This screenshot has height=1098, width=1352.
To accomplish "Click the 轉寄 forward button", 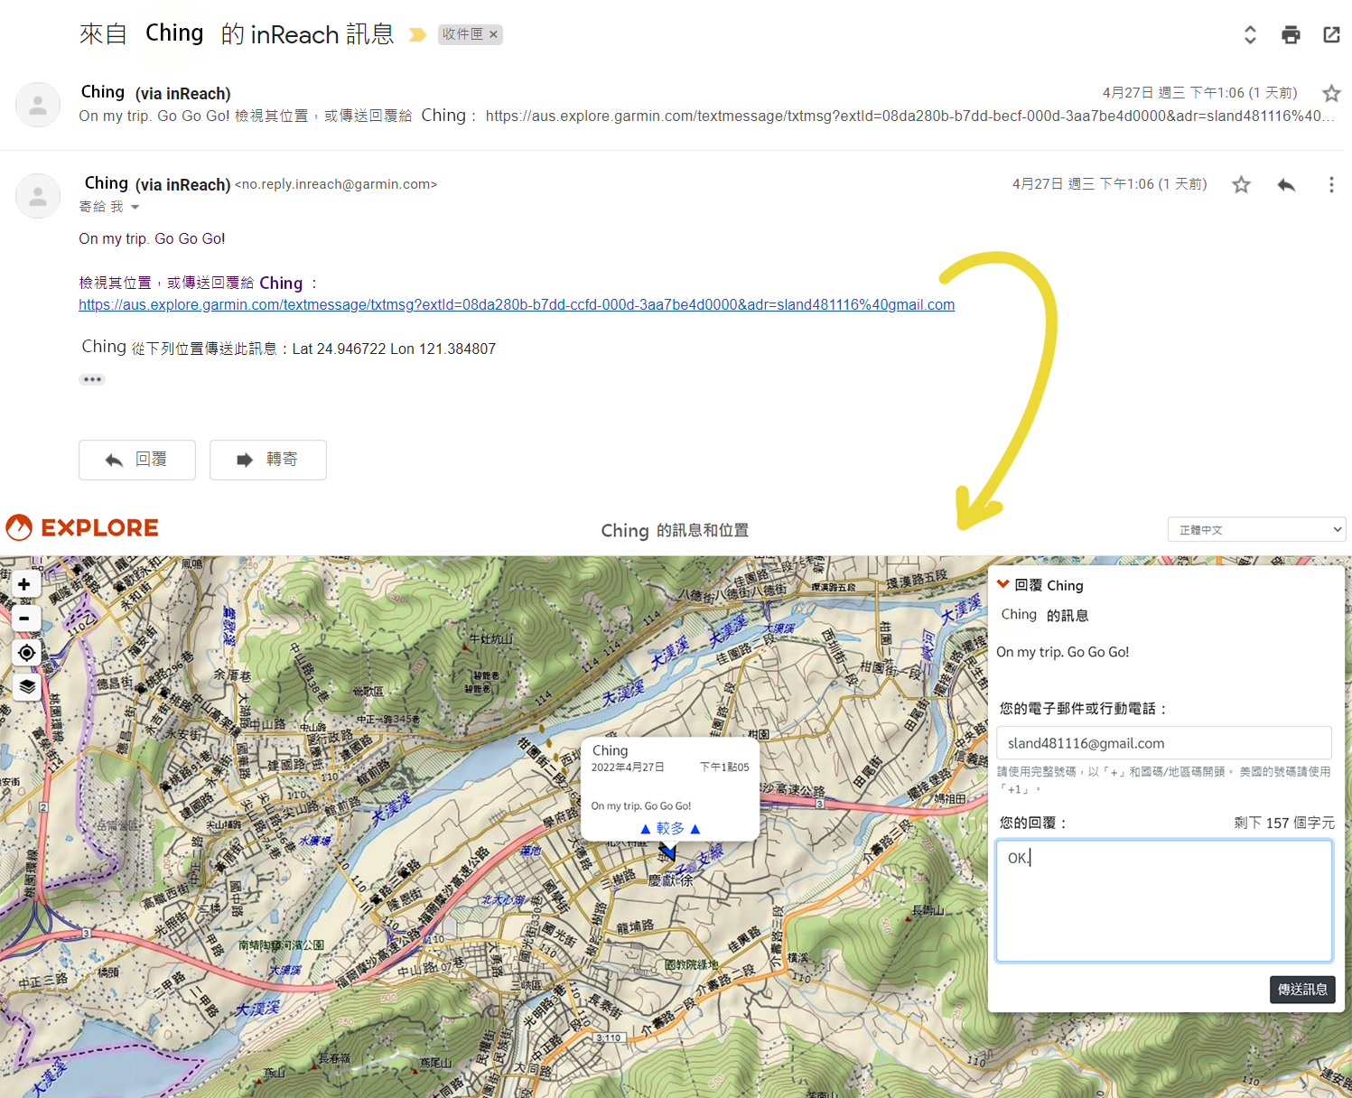I will click(268, 460).
